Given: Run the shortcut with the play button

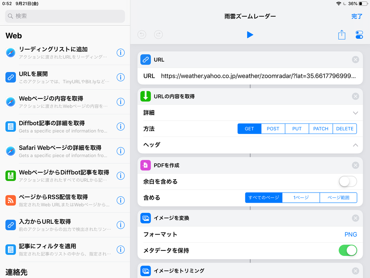Looking at the screenshot, I should [x=250, y=34].
